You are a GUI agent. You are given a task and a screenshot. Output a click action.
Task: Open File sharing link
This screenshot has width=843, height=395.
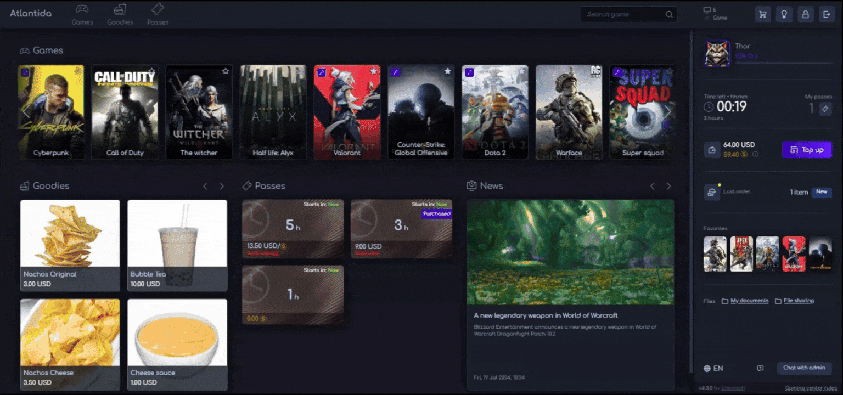point(799,301)
